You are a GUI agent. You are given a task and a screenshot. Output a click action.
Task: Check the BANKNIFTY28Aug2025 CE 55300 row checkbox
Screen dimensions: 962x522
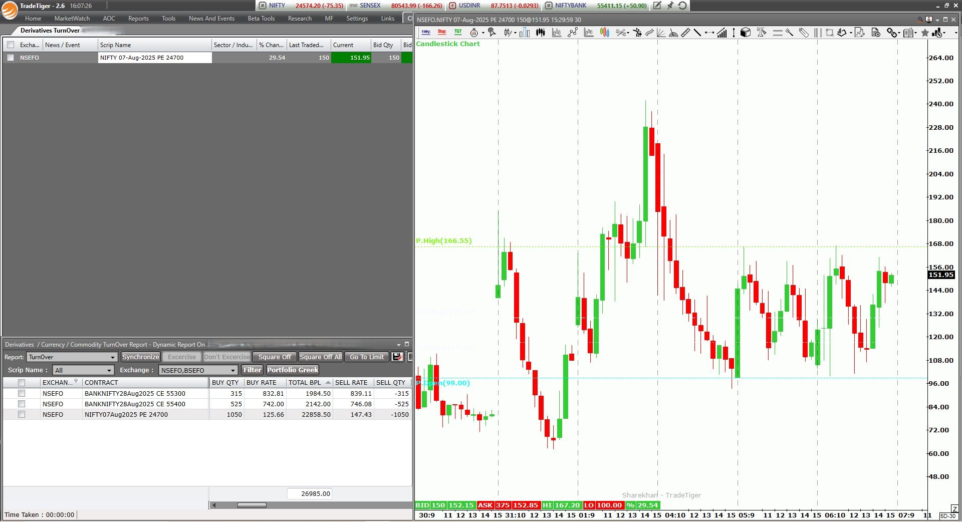[22, 394]
